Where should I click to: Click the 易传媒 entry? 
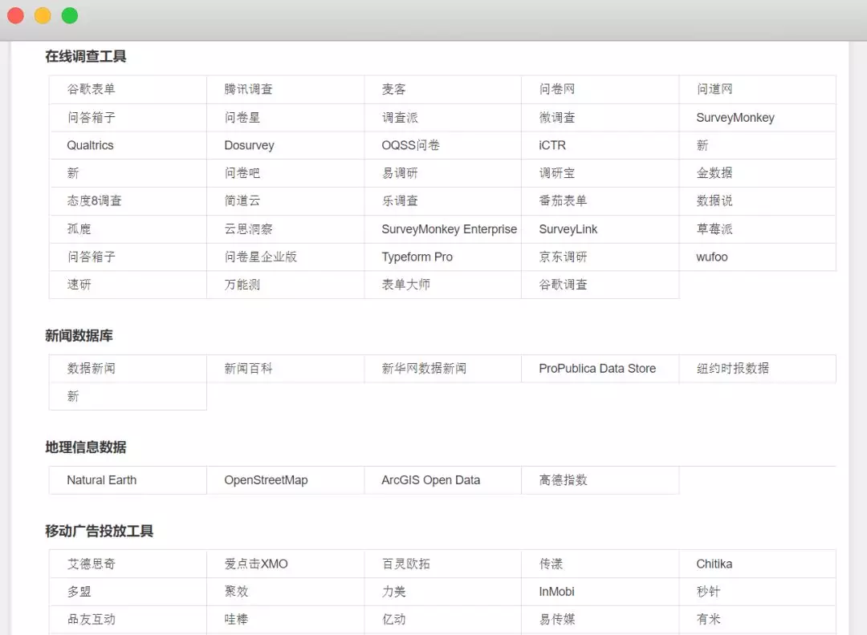pyautogui.click(x=557, y=619)
